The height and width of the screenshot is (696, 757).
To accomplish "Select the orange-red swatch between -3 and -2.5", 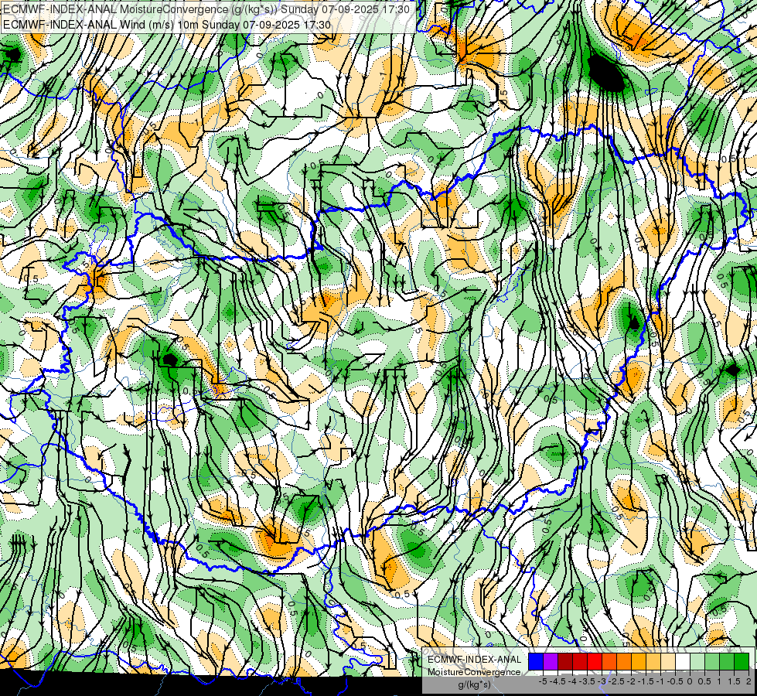I will point(609,662).
